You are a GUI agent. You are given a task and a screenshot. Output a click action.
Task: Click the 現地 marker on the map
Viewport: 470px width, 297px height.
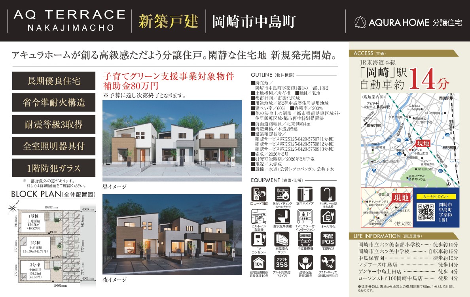click(x=423, y=143)
